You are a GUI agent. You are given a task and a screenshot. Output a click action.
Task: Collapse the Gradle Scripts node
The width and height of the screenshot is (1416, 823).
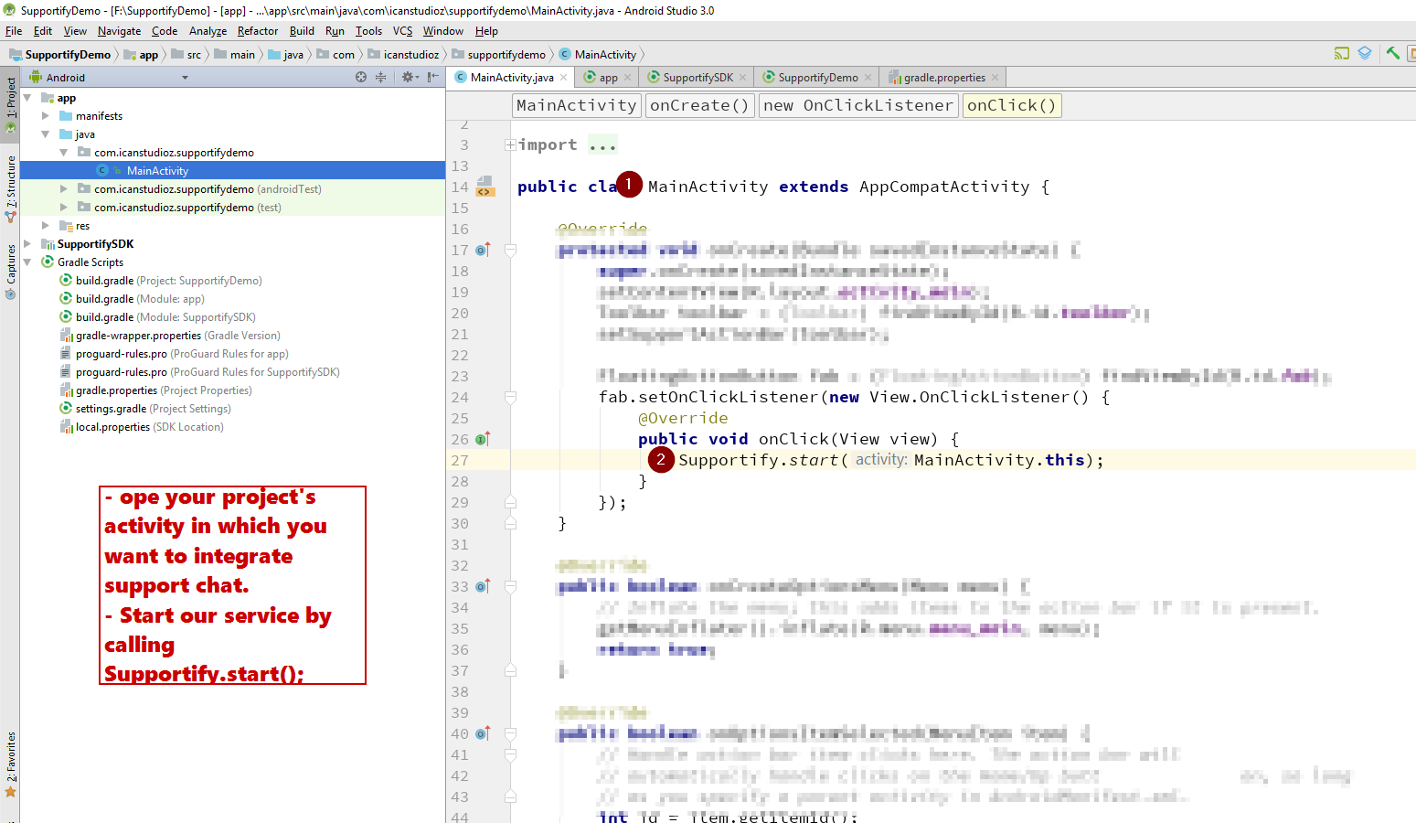pyautogui.click(x=27, y=262)
